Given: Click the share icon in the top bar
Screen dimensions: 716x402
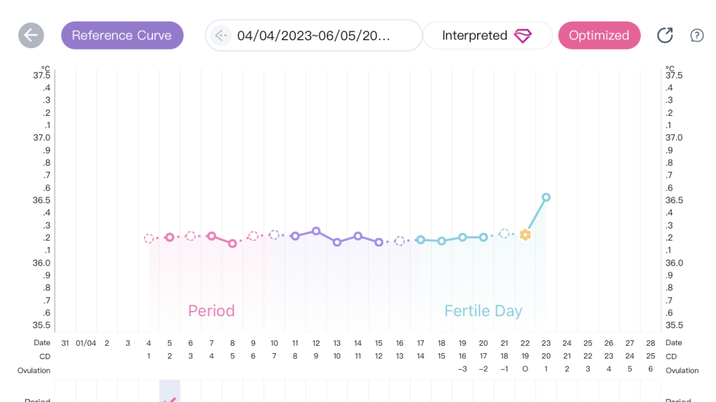Looking at the screenshot, I should pyautogui.click(x=664, y=36).
